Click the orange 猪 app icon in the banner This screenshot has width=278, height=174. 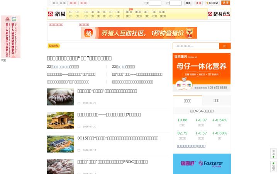88,33
